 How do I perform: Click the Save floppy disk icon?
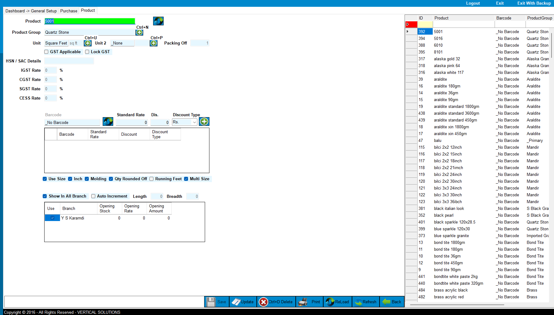[x=211, y=302]
